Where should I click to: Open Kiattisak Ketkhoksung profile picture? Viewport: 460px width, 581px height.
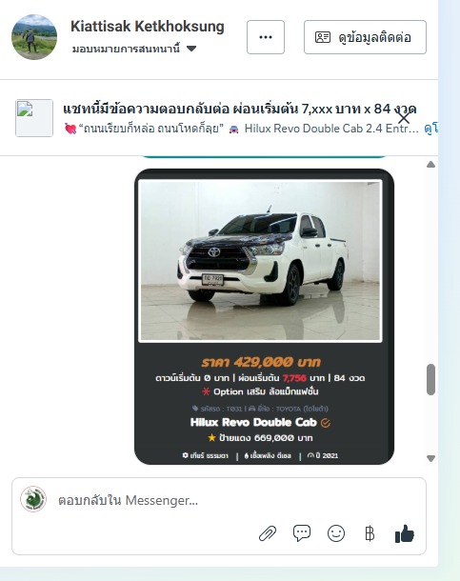click(34, 37)
